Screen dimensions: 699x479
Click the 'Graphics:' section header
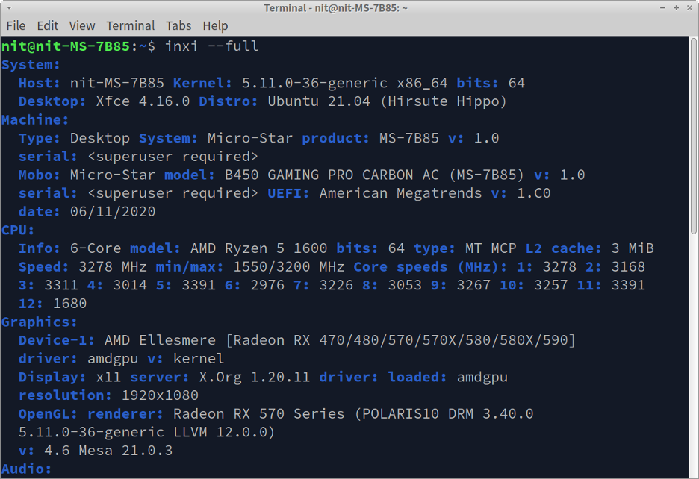pos(40,322)
